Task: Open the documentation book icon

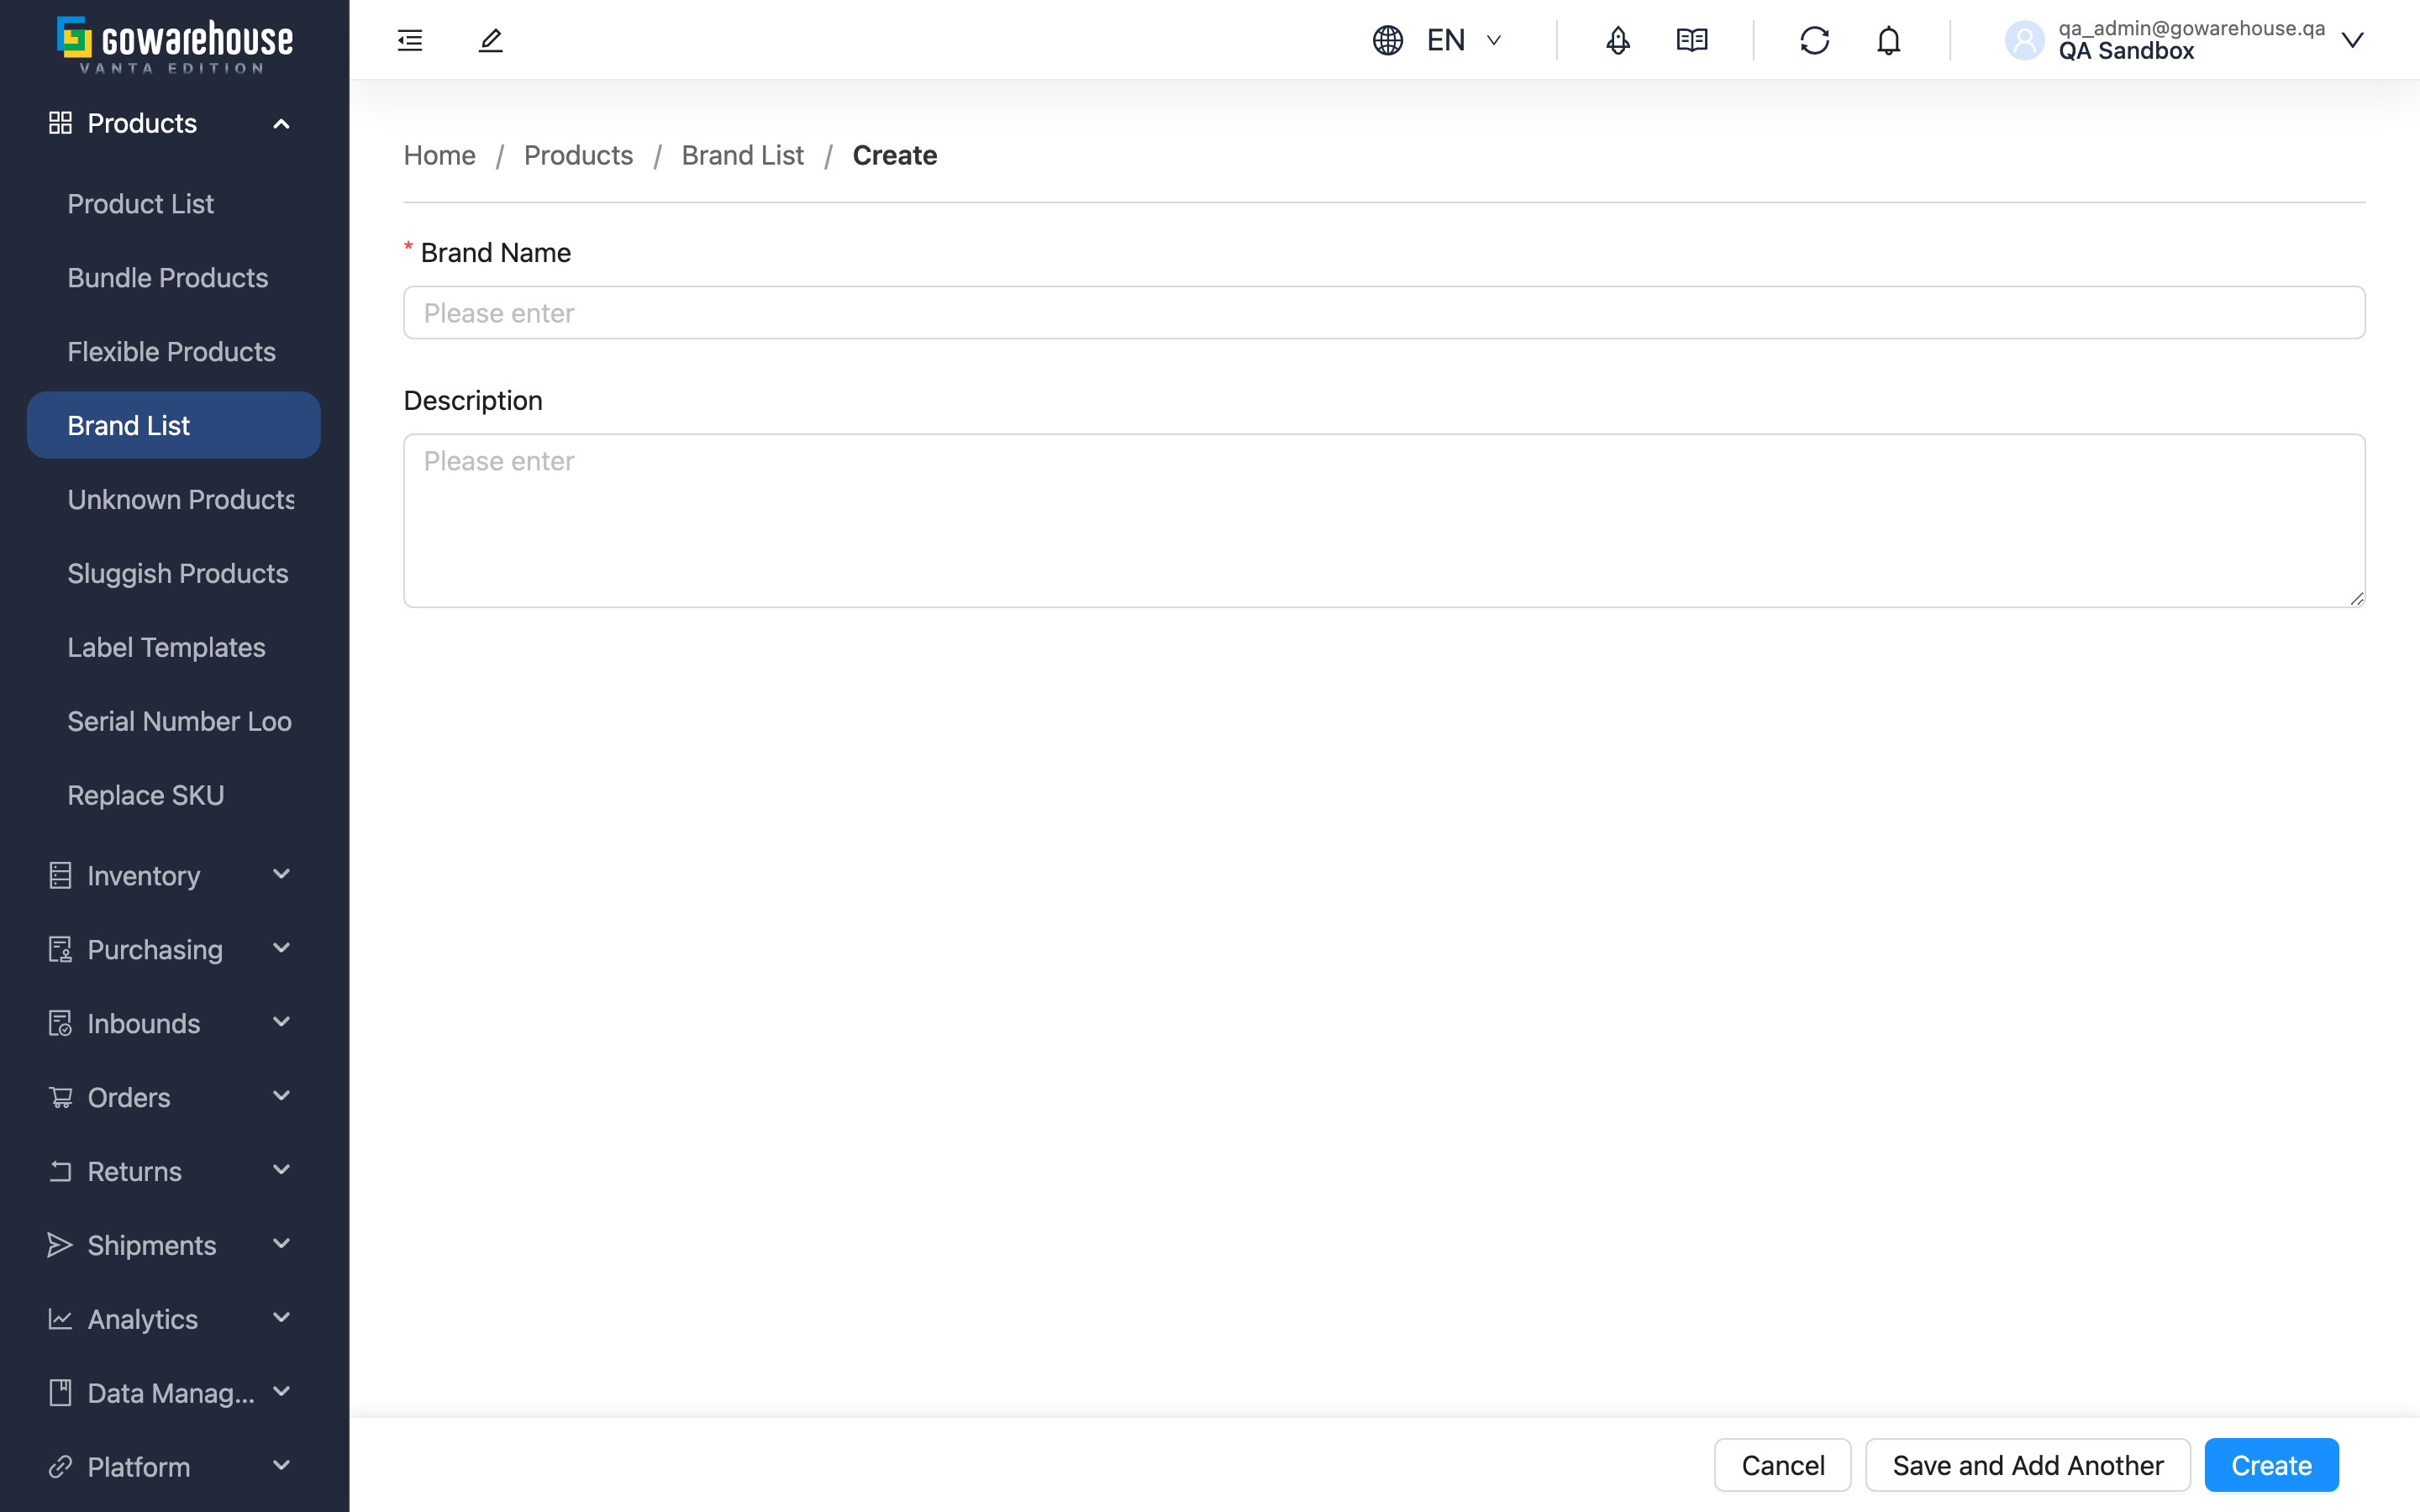Action: click(x=1692, y=40)
